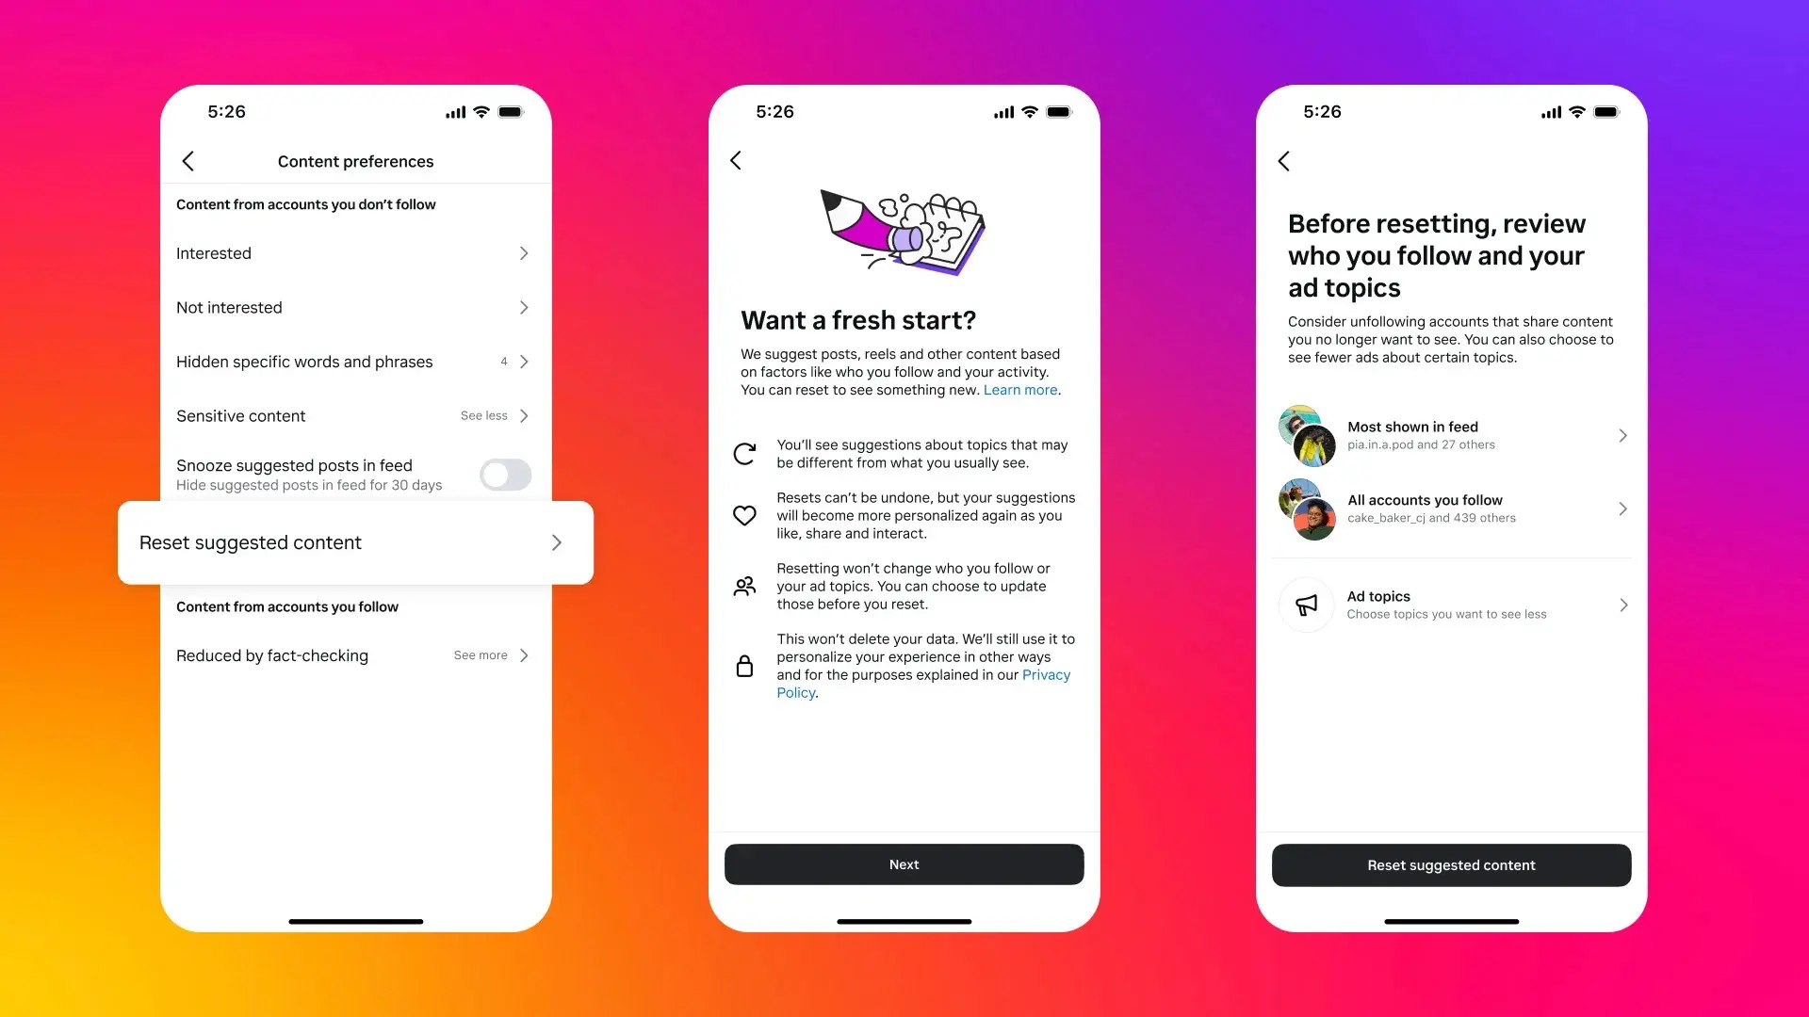
Task: Tap the heart icon on reset screen
Action: tap(747, 513)
